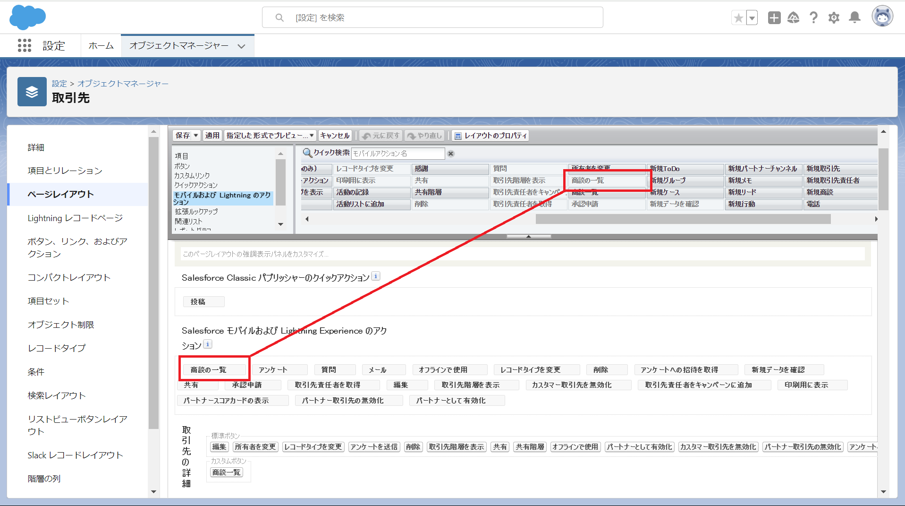Open the global actions plus icon
The image size is (905, 506).
coord(774,18)
